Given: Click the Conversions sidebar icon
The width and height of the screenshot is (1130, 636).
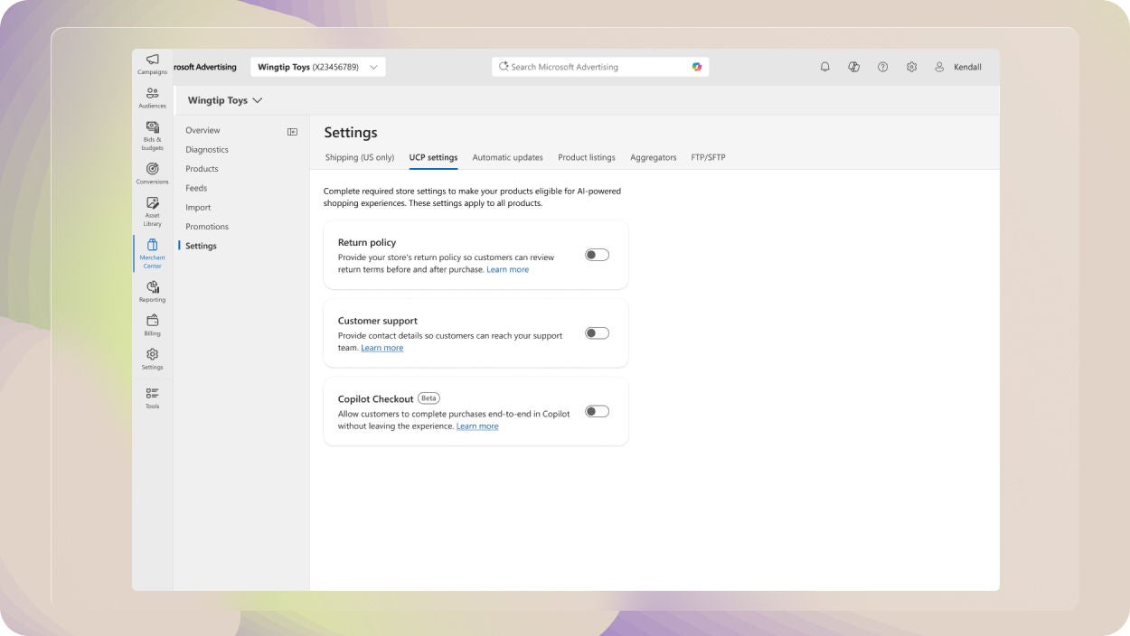Looking at the screenshot, I should click(x=152, y=172).
